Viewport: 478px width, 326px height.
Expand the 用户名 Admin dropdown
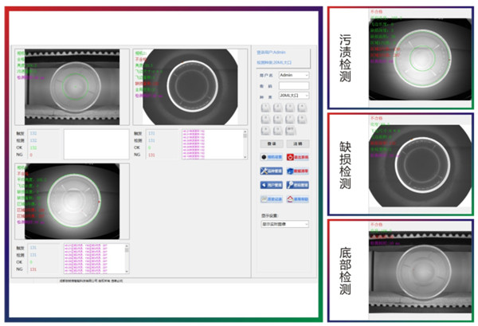[293, 75]
